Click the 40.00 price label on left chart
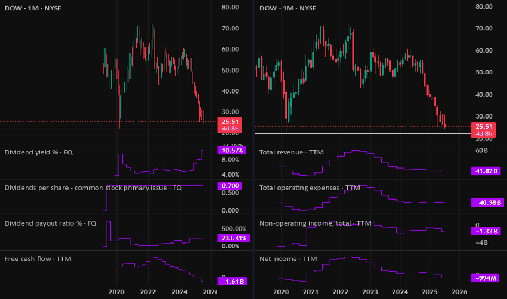 [230, 91]
